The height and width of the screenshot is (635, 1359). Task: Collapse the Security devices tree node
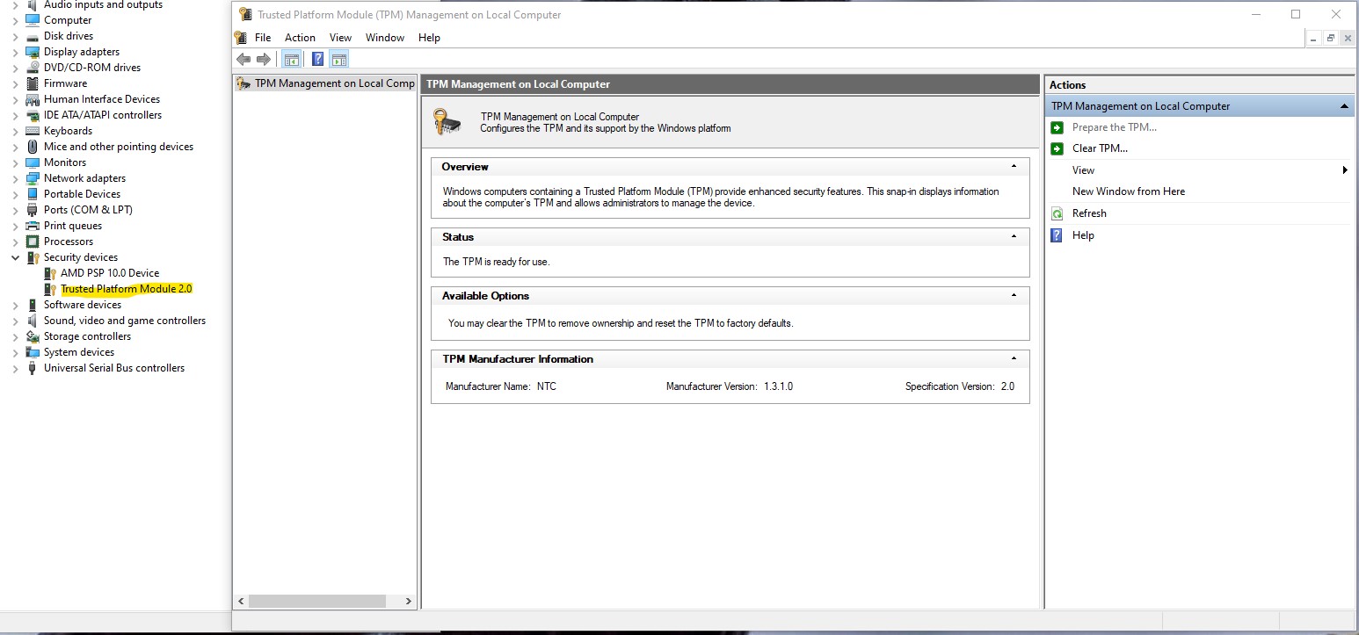(14, 257)
